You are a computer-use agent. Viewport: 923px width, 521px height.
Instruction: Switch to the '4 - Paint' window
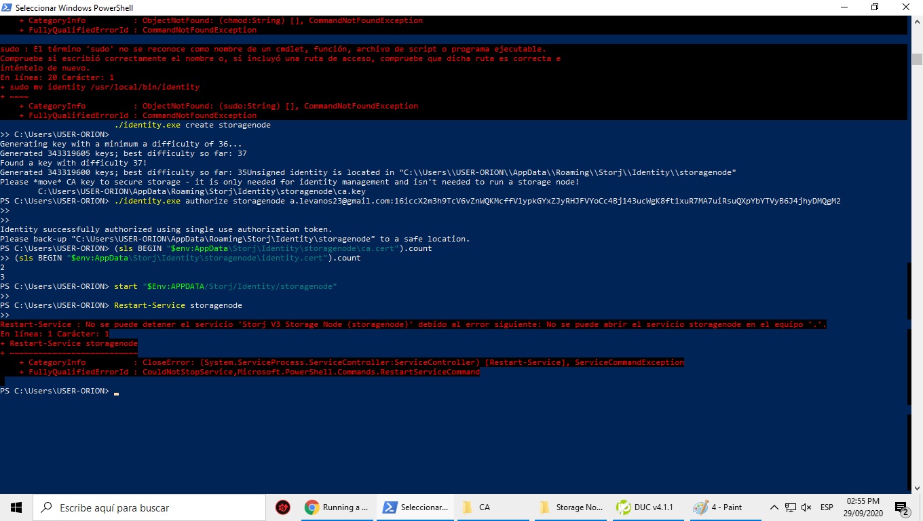(719, 507)
